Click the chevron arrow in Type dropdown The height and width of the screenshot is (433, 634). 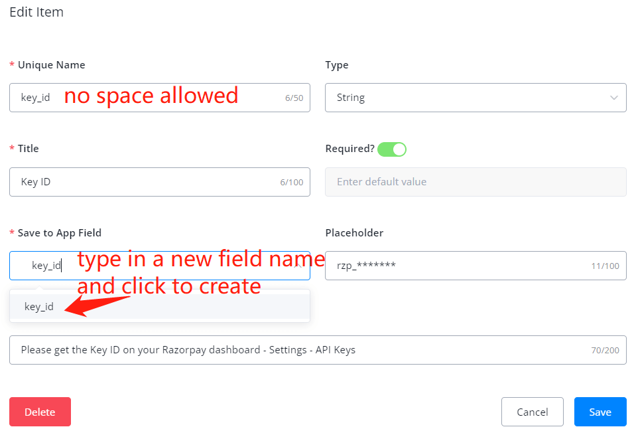click(613, 98)
